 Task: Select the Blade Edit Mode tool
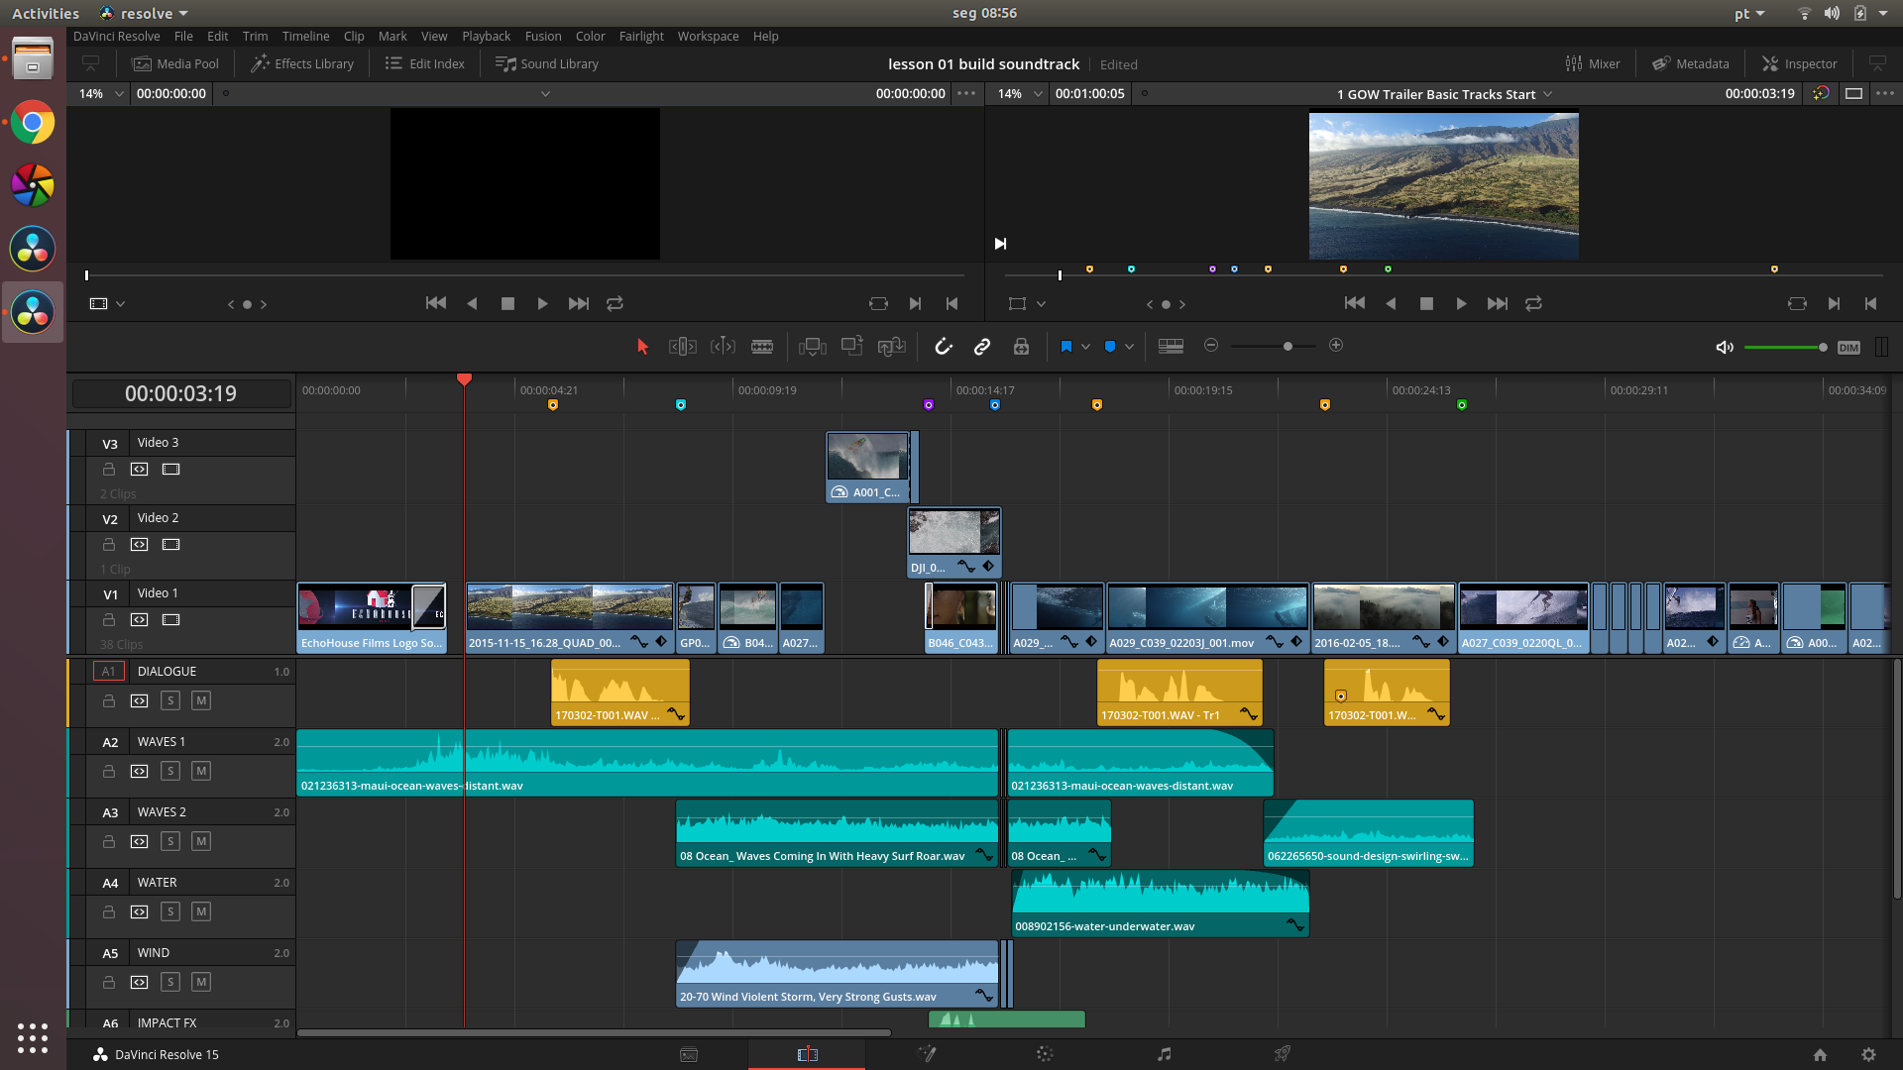coord(762,346)
